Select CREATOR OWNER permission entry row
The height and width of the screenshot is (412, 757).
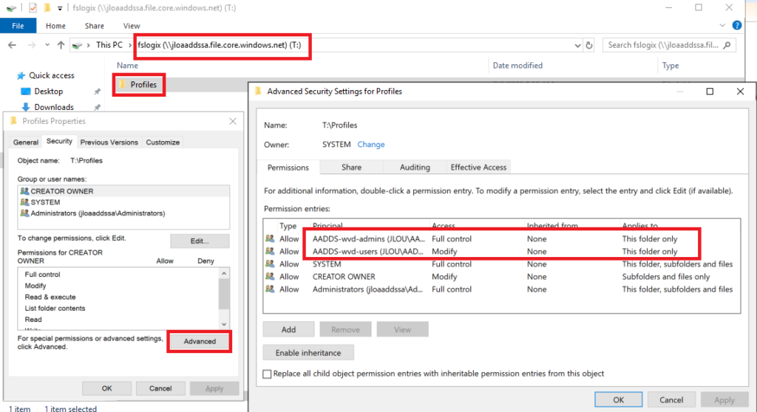click(501, 276)
